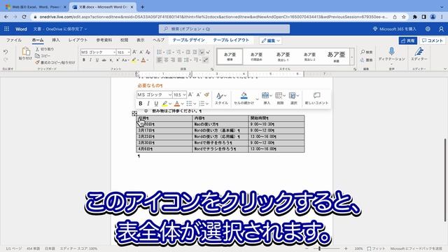Open the Line Spacing dropdown in ribbon
This screenshot has height=252, width=448.
(x=188, y=60)
